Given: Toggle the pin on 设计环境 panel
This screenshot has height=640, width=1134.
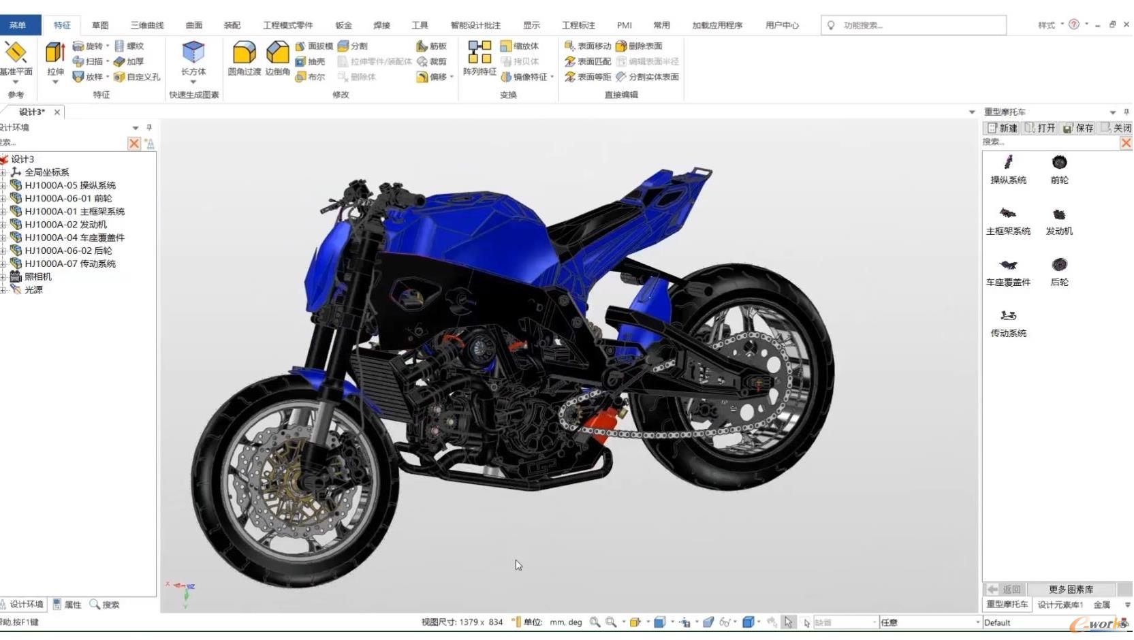Looking at the screenshot, I should click(149, 127).
